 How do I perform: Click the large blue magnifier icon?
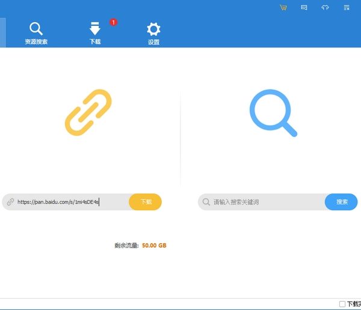pos(273,112)
